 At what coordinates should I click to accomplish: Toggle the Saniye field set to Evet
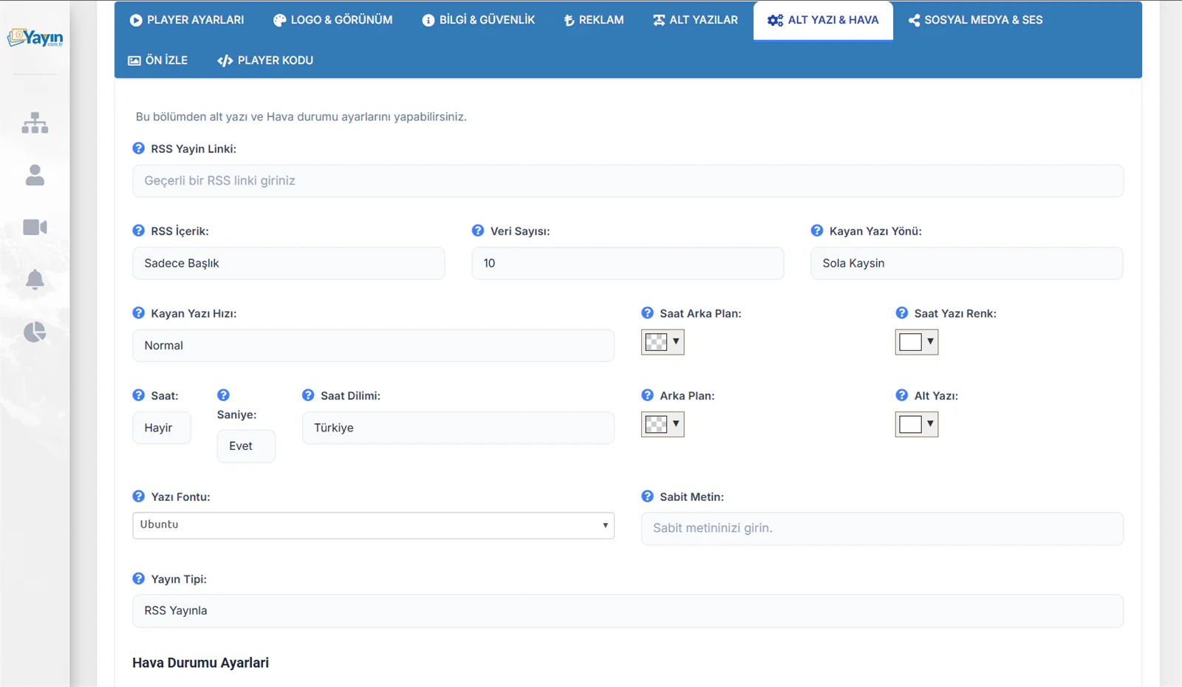click(246, 446)
